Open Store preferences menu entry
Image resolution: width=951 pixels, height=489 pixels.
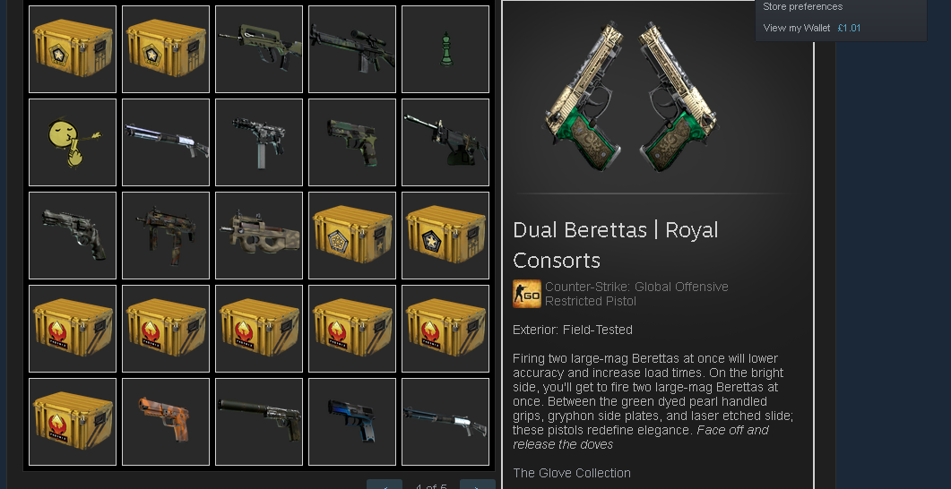tap(802, 6)
